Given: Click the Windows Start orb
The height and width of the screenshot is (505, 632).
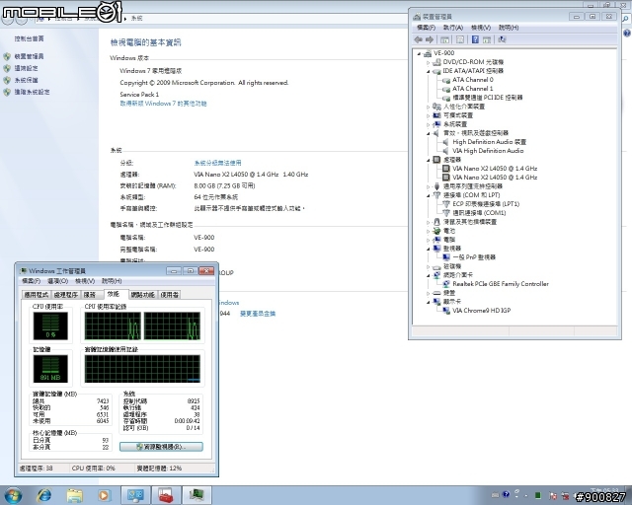Looking at the screenshot, I should click(13, 495).
